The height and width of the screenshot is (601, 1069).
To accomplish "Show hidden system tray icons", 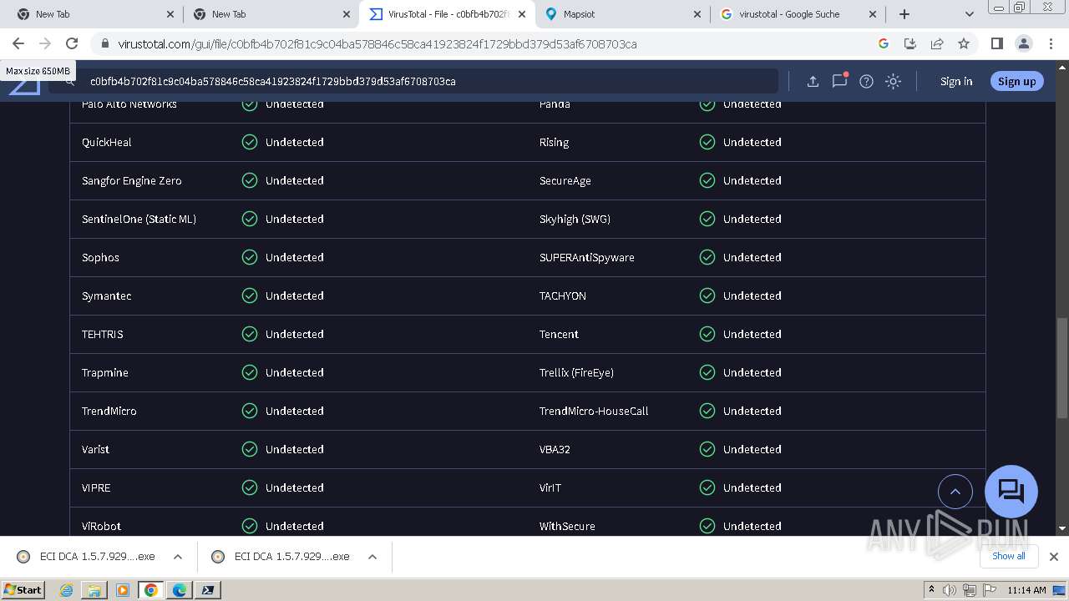I will coord(931,590).
